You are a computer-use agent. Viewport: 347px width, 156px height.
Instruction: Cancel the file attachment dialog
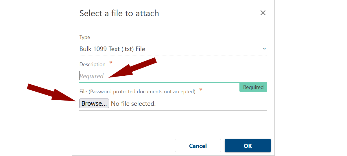coord(198,146)
